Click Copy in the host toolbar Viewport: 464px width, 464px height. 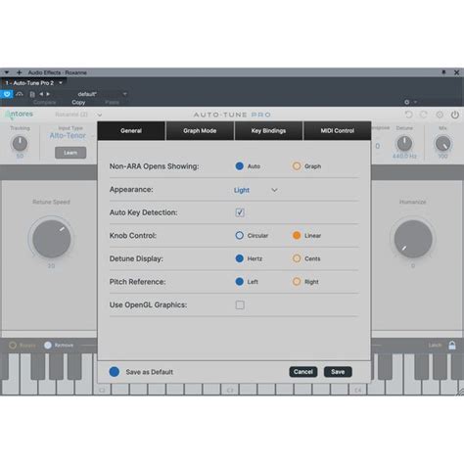pyautogui.click(x=78, y=102)
